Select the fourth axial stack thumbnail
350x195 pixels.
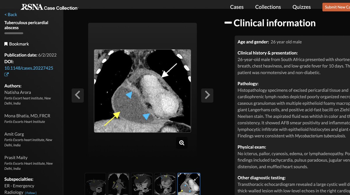[165, 184]
